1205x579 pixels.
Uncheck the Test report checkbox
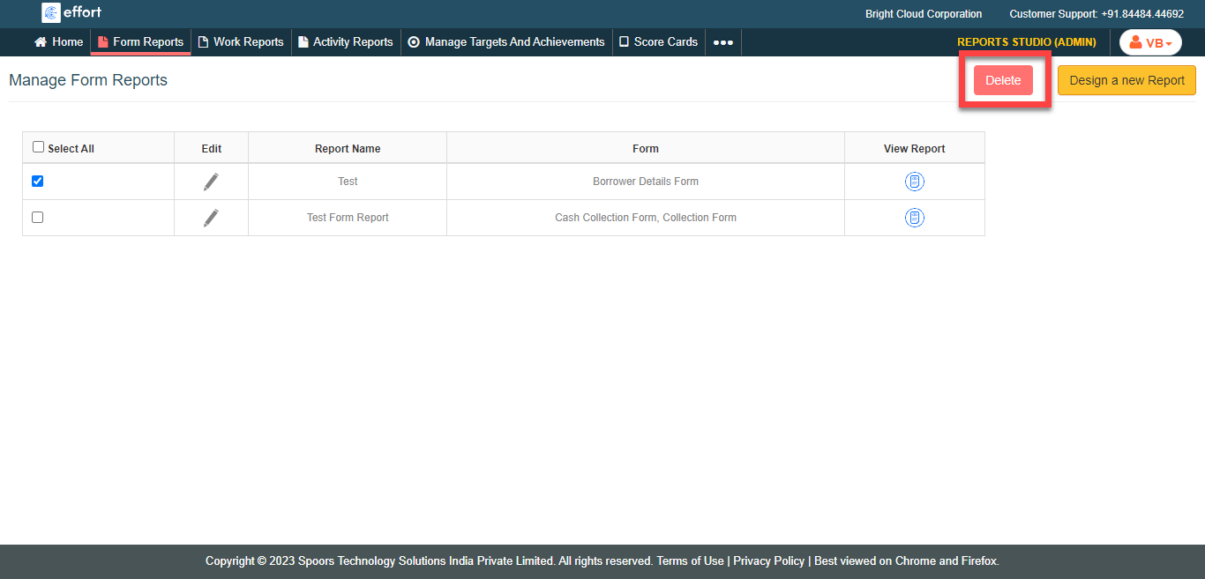pyautogui.click(x=37, y=182)
